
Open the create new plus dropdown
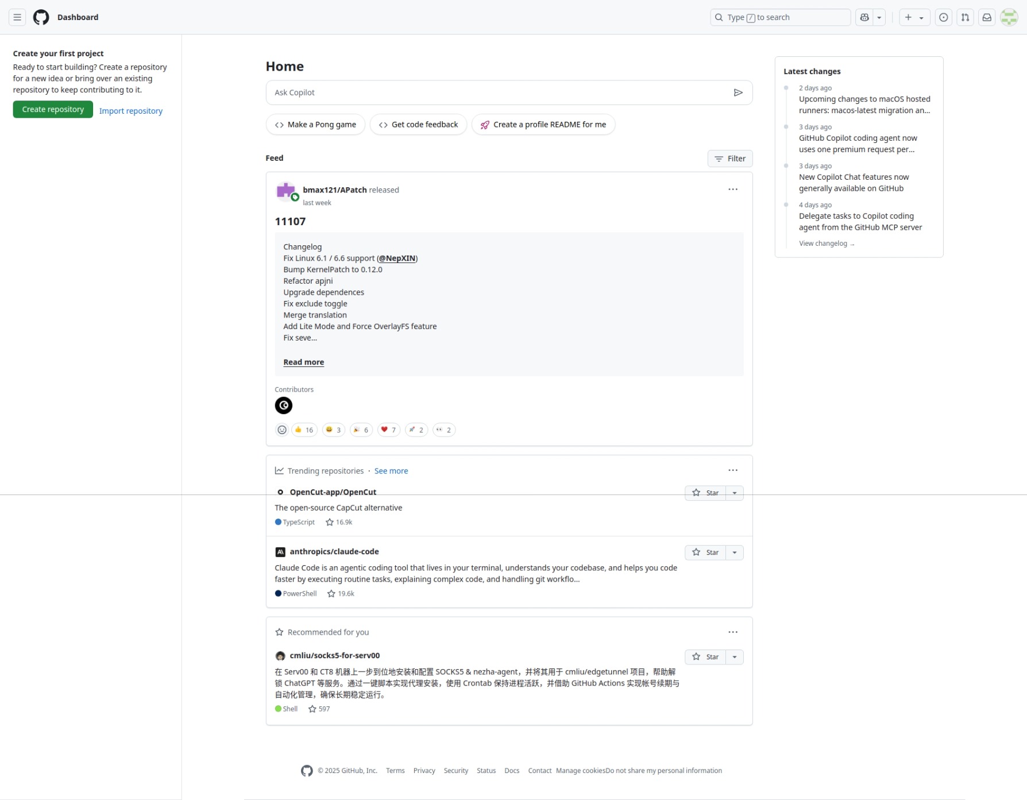pos(914,17)
